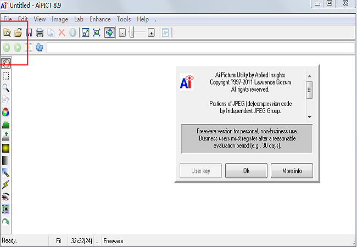Open the Enhance menu

pyautogui.click(x=100, y=19)
